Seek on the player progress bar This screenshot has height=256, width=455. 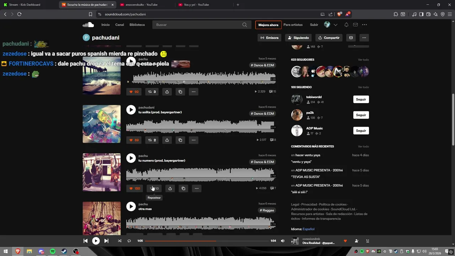207,241
